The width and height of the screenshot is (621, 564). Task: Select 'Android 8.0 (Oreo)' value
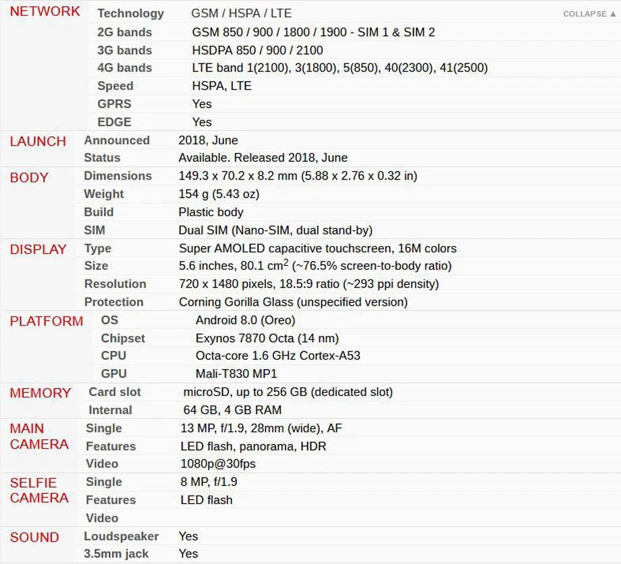click(x=245, y=320)
